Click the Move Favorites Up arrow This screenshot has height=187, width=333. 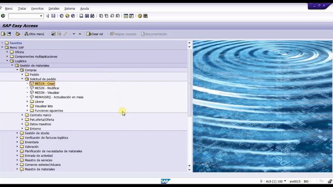point(80,34)
